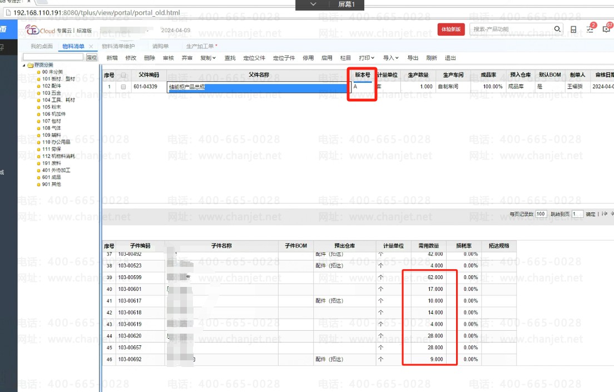Tick the checkbox for row 601-04339

pos(123,87)
